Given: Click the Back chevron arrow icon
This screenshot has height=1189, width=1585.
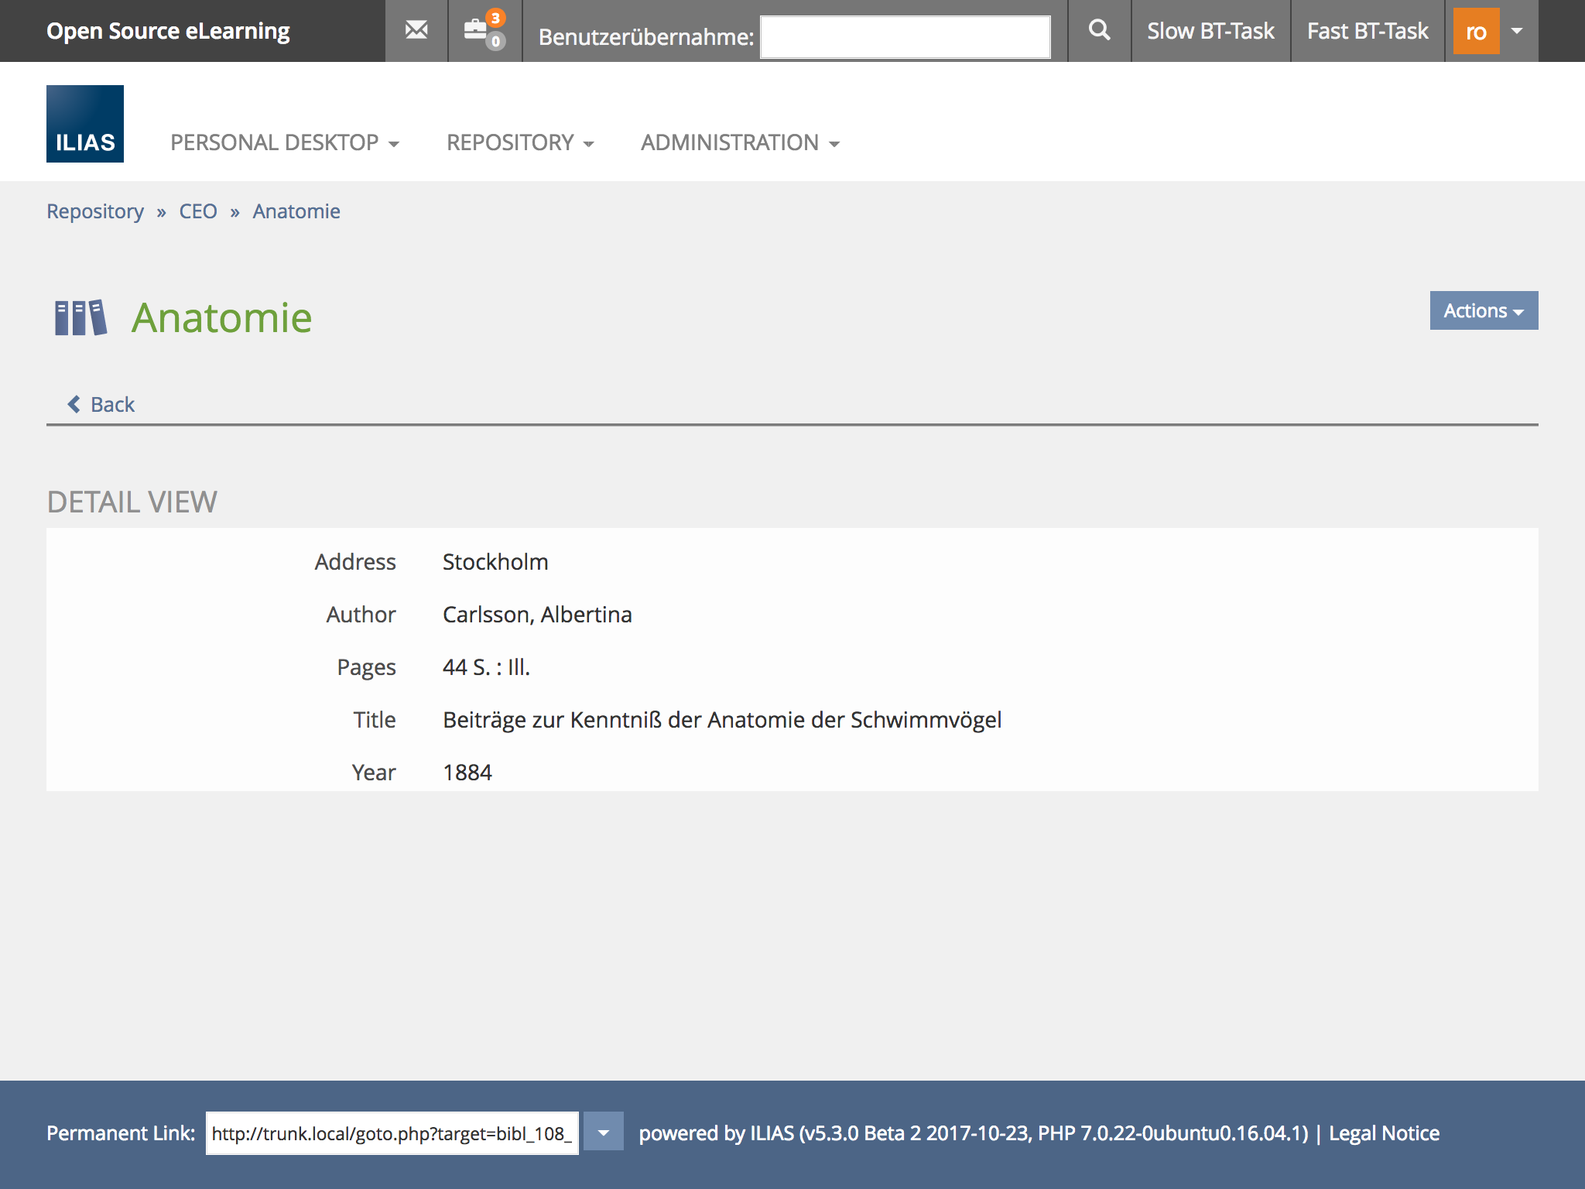Looking at the screenshot, I should coord(74,404).
